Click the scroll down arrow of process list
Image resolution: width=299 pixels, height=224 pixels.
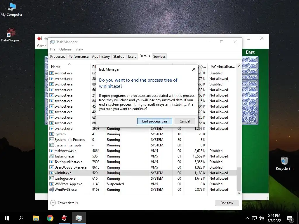[239, 193]
